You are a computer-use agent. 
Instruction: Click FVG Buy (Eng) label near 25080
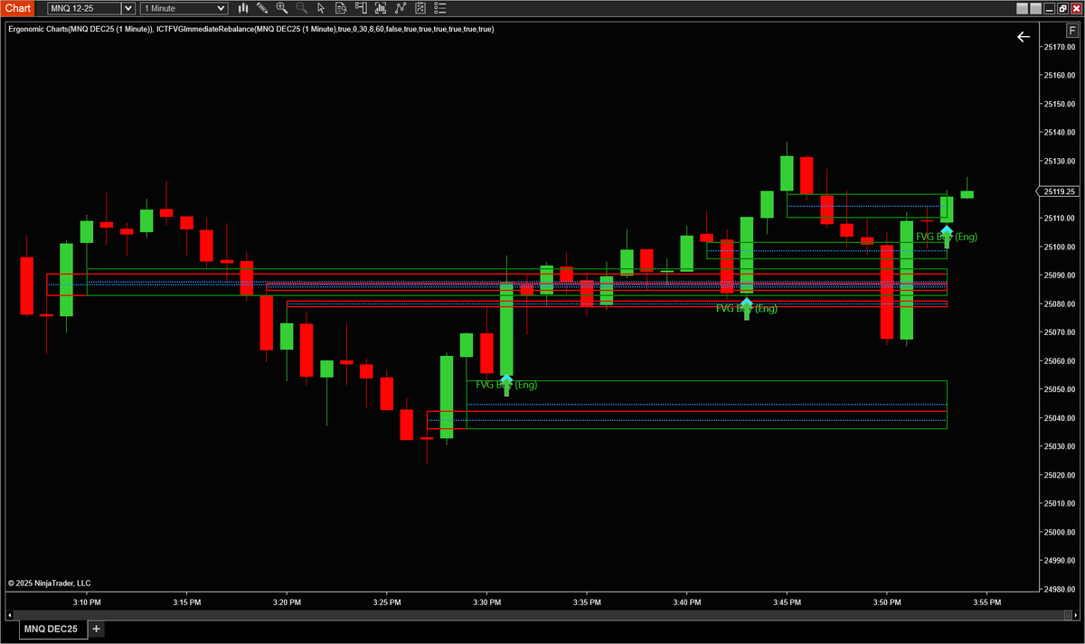[x=746, y=309]
